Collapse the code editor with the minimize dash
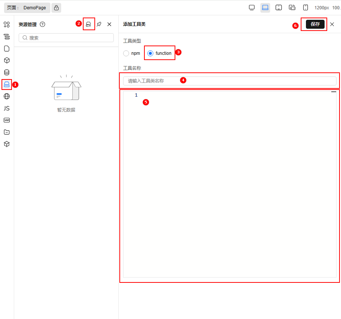The image size is (341, 319). tap(334, 91)
